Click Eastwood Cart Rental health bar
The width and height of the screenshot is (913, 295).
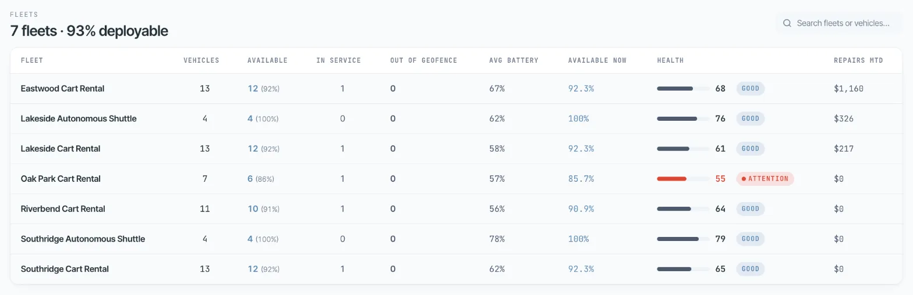coord(683,89)
